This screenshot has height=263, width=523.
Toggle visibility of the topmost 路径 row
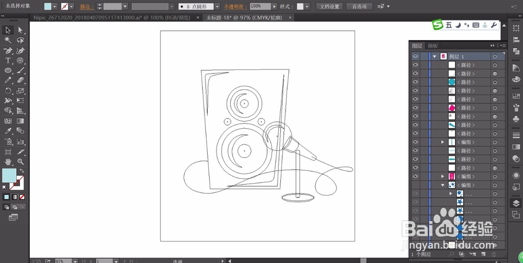coord(415,65)
